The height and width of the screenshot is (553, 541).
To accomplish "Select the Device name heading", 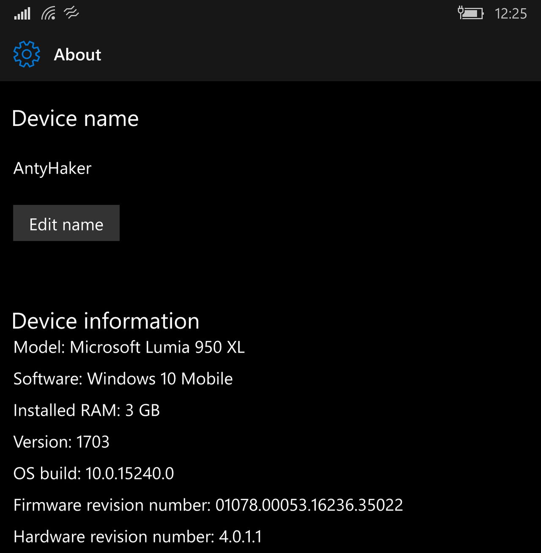I will (75, 118).
